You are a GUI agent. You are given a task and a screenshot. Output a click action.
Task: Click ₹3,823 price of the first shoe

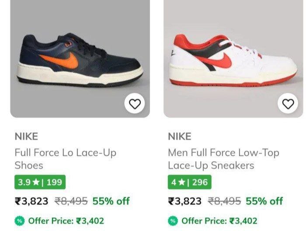tap(31, 201)
